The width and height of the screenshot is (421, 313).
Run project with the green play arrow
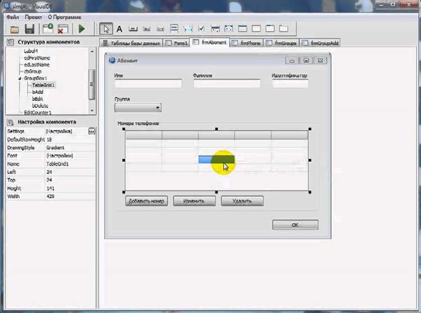click(81, 29)
